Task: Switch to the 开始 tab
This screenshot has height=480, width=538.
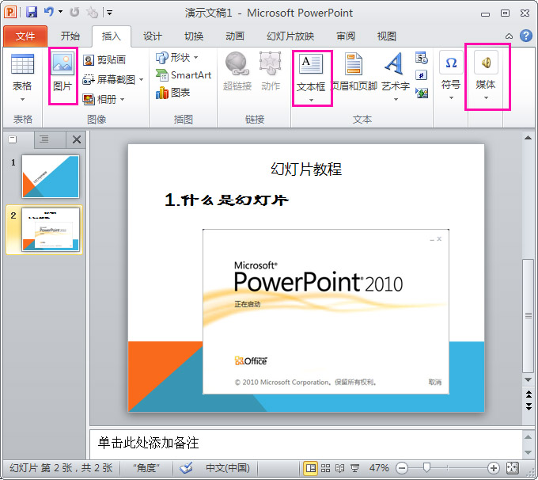Action: point(70,36)
